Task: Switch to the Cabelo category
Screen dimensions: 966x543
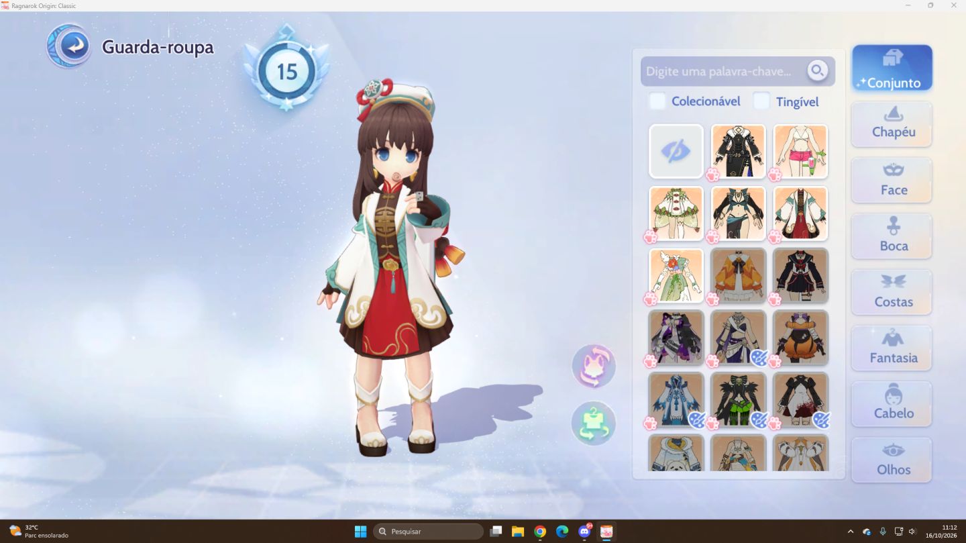Action: coord(892,404)
